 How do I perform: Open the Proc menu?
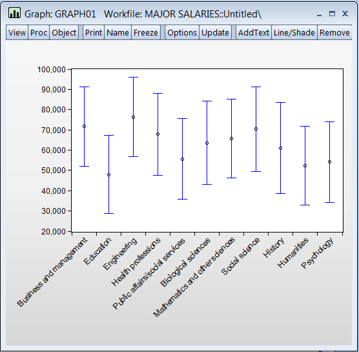pyautogui.click(x=39, y=32)
